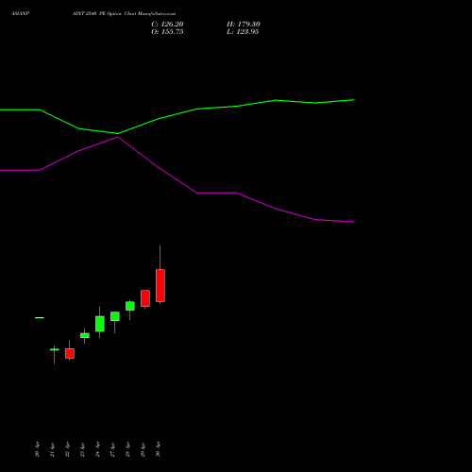Click the green indicator line
Screen dimensions: 472x472
196,109
